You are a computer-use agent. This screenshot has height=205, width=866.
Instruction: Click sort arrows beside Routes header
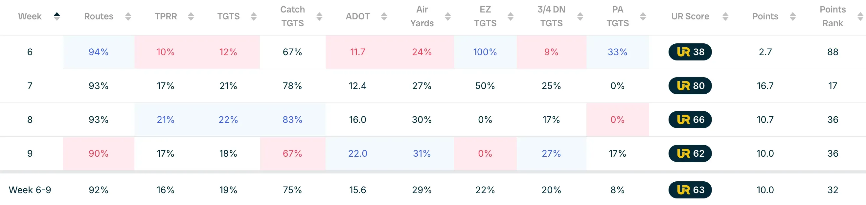click(x=128, y=16)
